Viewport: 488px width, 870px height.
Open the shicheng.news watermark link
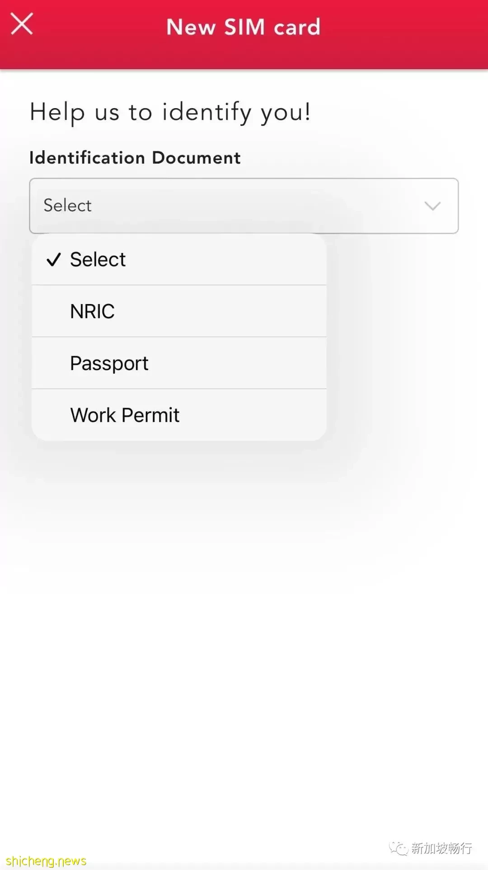(46, 860)
